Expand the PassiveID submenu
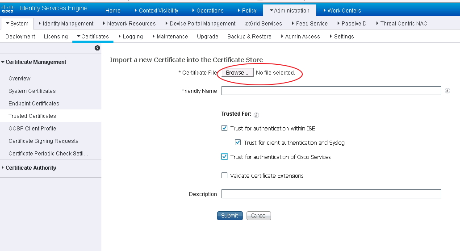The width and height of the screenshot is (460, 251). click(352, 24)
